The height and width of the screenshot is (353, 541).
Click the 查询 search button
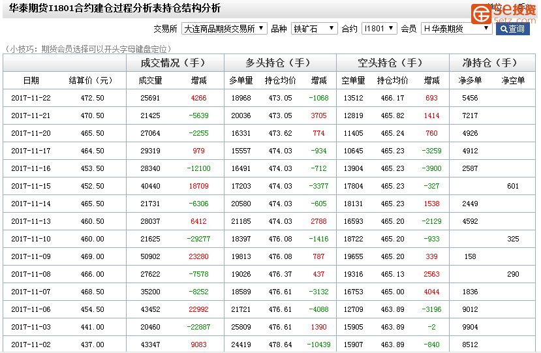click(513, 29)
